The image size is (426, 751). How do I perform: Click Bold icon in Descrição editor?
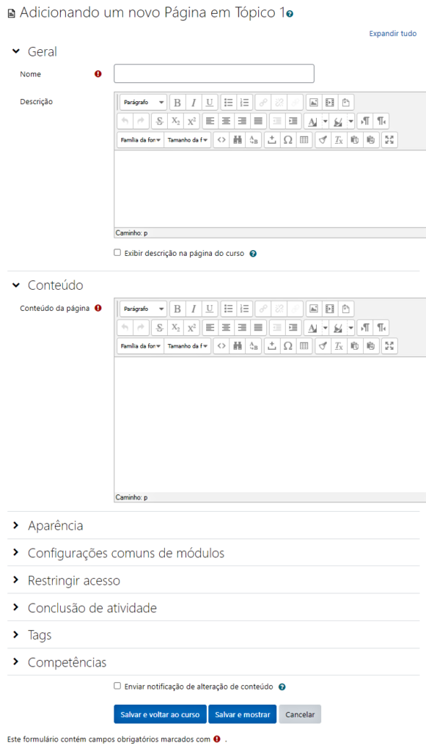(x=177, y=103)
